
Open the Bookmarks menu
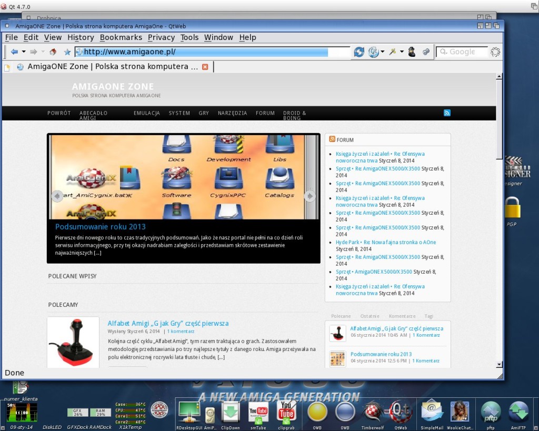(x=121, y=37)
